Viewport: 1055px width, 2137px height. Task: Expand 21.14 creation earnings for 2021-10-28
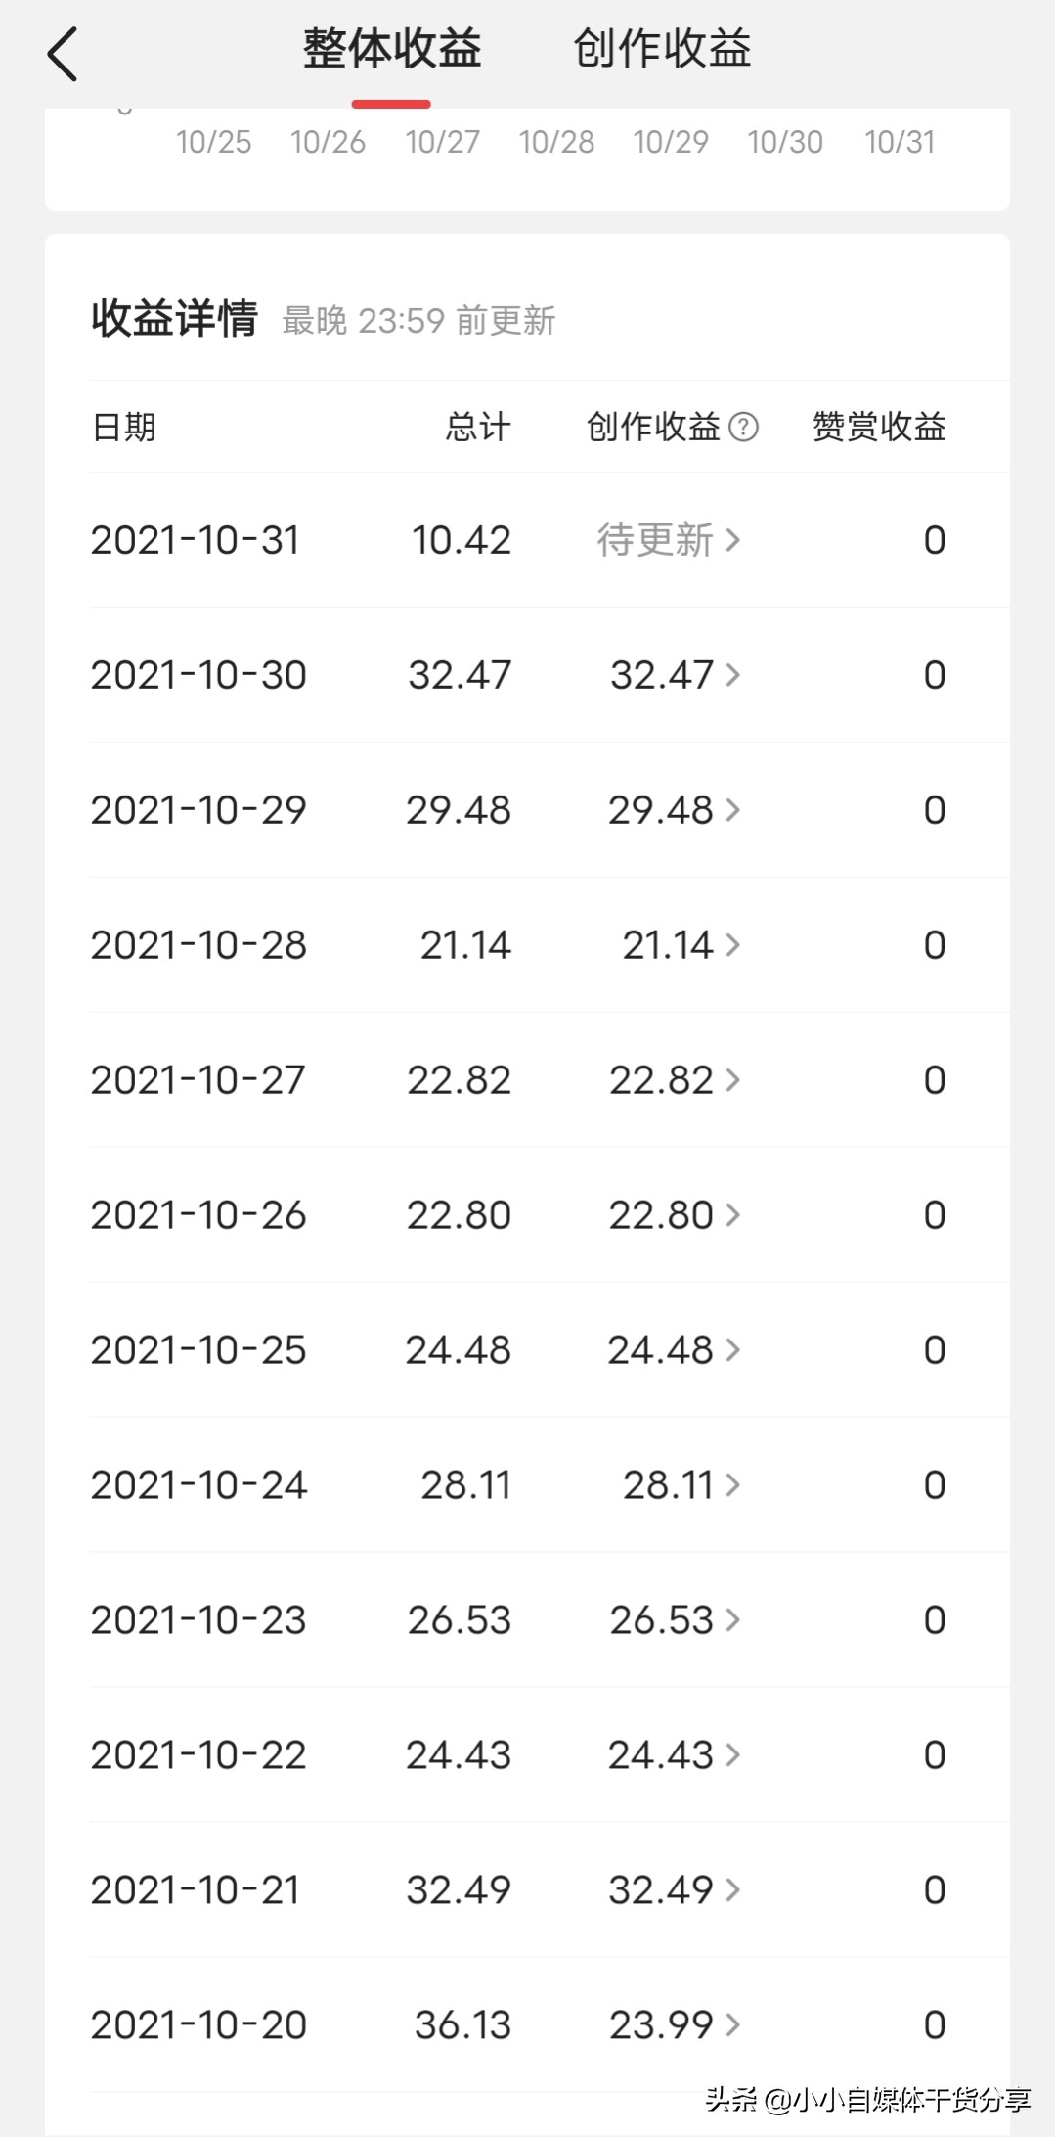pos(681,945)
